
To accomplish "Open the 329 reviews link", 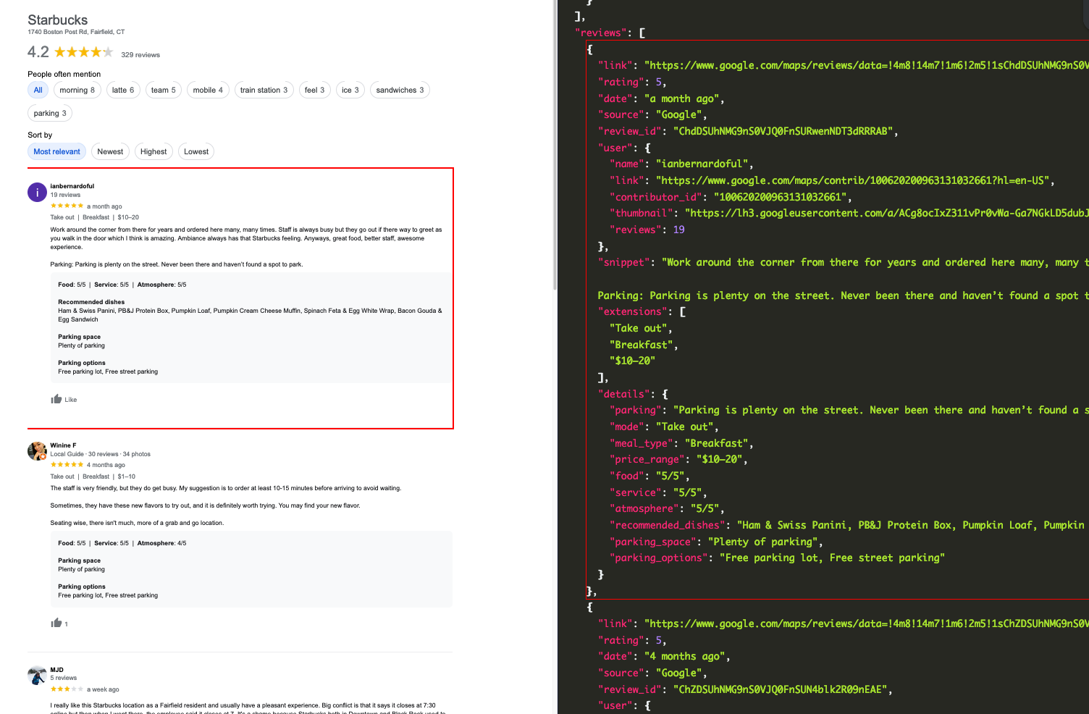I will tap(140, 55).
